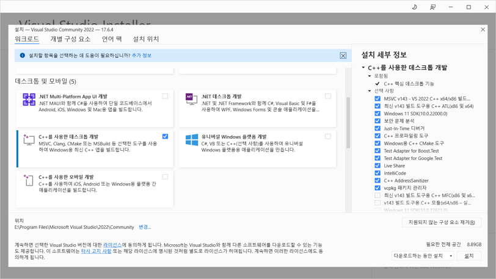The width and height of the screenshot is (496, 279).
Task: Uncheck 보안 문제 분석 option
Action: point(377,121)
